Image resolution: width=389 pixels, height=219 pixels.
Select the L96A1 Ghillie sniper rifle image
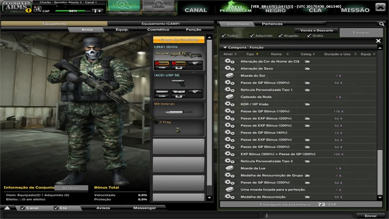tap(179, 54)
